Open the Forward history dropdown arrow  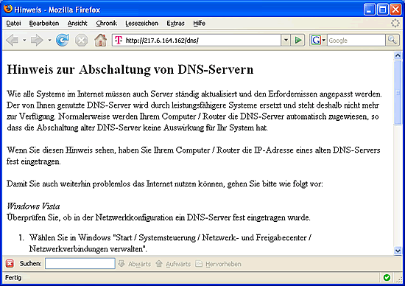click(x=49, y=41)
